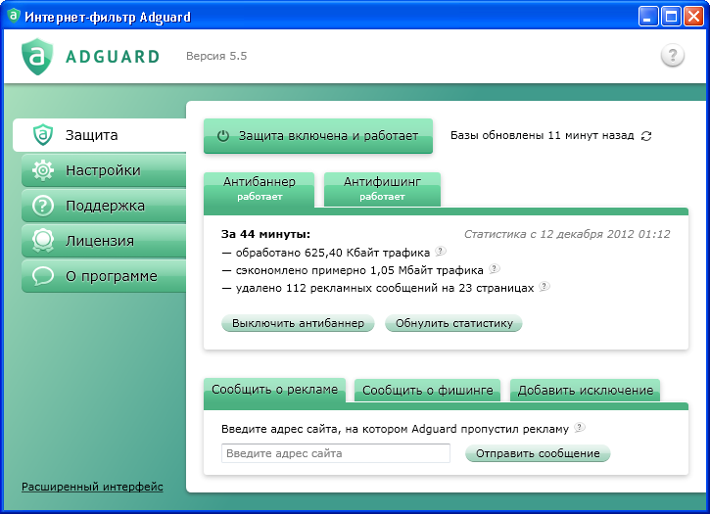Click the gear icon beside Настройки

point(43,170)
